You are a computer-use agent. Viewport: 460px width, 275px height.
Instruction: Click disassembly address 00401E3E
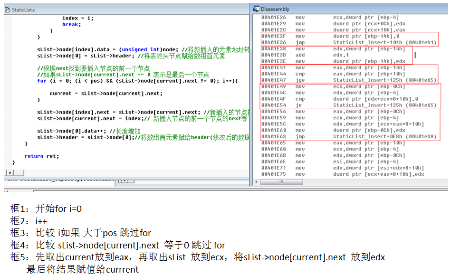coord(273,61)
